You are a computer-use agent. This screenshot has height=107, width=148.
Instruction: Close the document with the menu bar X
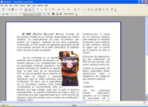point(146,6)
